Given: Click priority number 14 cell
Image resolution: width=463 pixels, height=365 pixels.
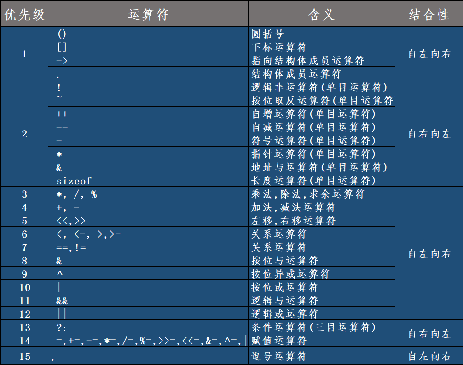Looking at the screenshot, I should point(24,340).
